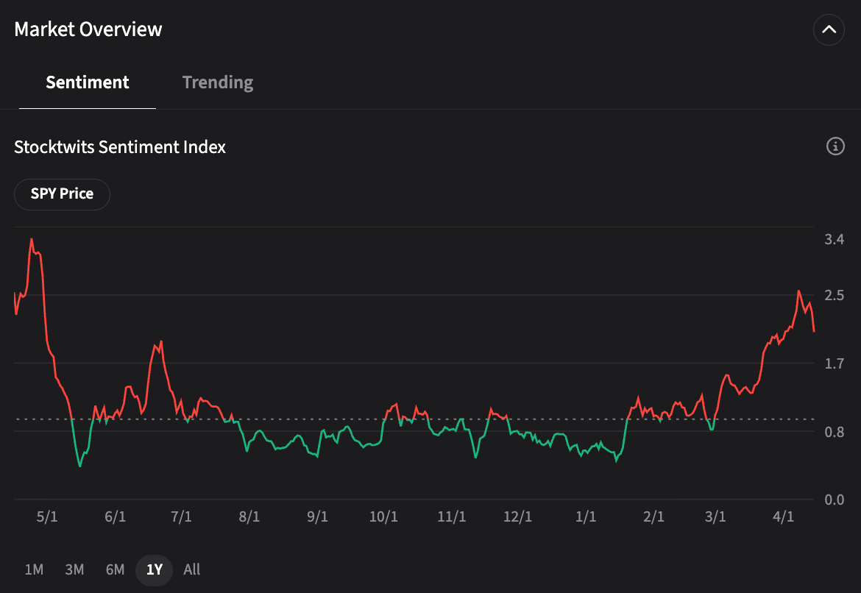The width and height of the screenshot is (861, 593).
Task: Click the 1/1 date label
Action: (586, 516)
